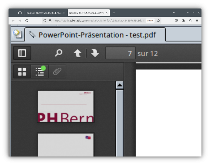Image resolution: width=210 pixels, height=165 pixels.
Task: Open the Firefox hamburger application menu
Action: 197,21
